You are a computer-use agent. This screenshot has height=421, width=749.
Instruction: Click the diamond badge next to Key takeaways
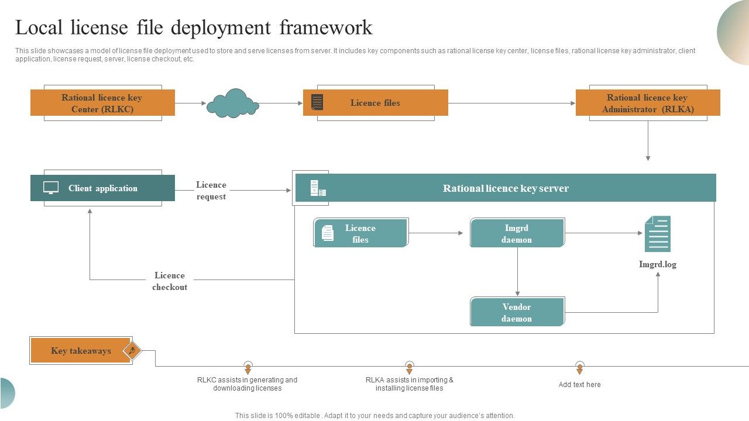pyautogui.click(x=132, y=350)
